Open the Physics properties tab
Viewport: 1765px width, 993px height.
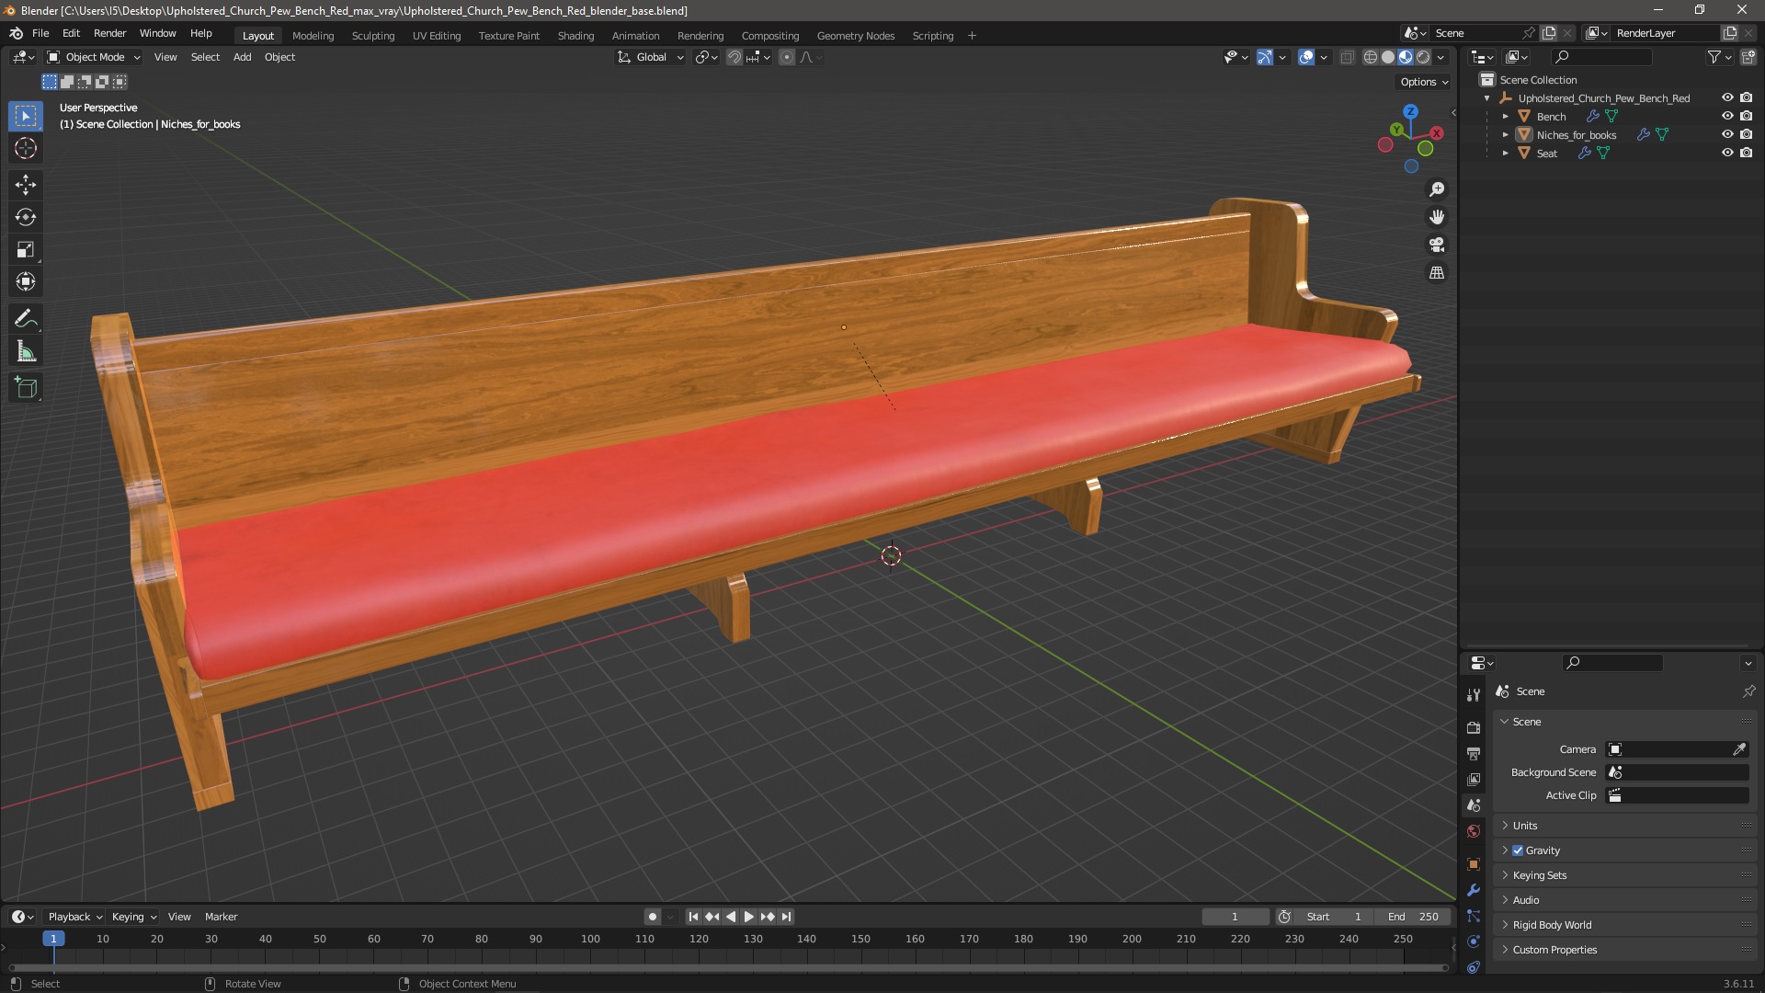point(1474,942)
